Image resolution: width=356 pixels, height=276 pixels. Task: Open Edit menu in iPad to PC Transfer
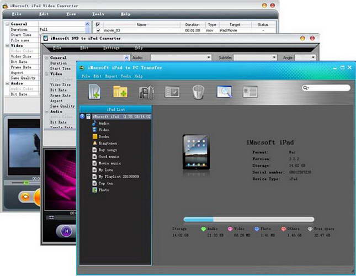point(97,76)
